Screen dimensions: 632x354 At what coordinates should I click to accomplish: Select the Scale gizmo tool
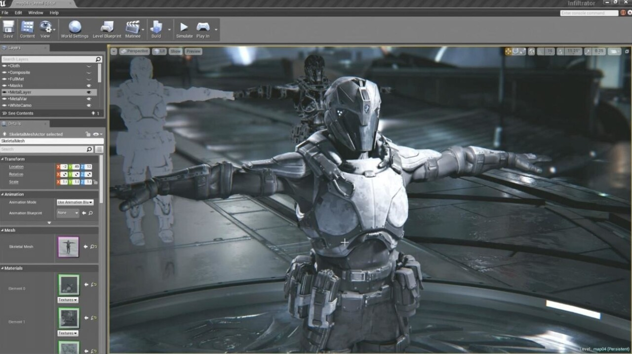[x=522, y=51]
